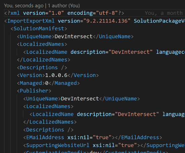Click the Publisher opening tag
Screen dimensions: 185x153
(x=34, y=91)
